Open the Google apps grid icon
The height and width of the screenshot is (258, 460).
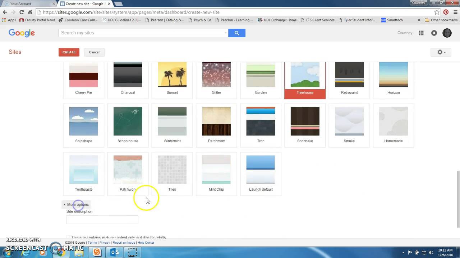tap(421, 33)
